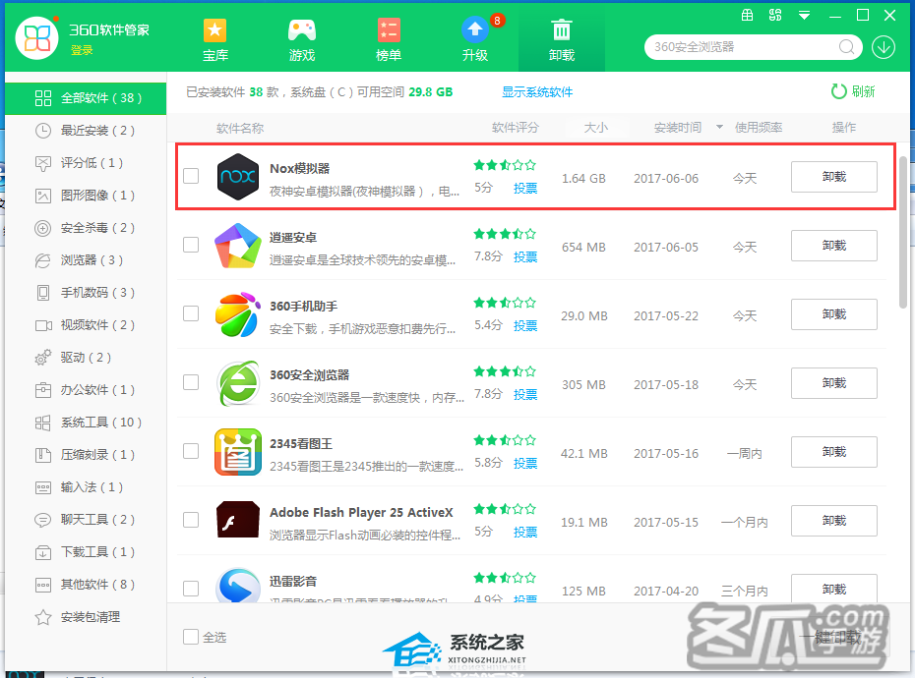This screenshot has height=678, width=915.
Task: Click 投票 link for 逍遥安卓
Action: (525, 257)
